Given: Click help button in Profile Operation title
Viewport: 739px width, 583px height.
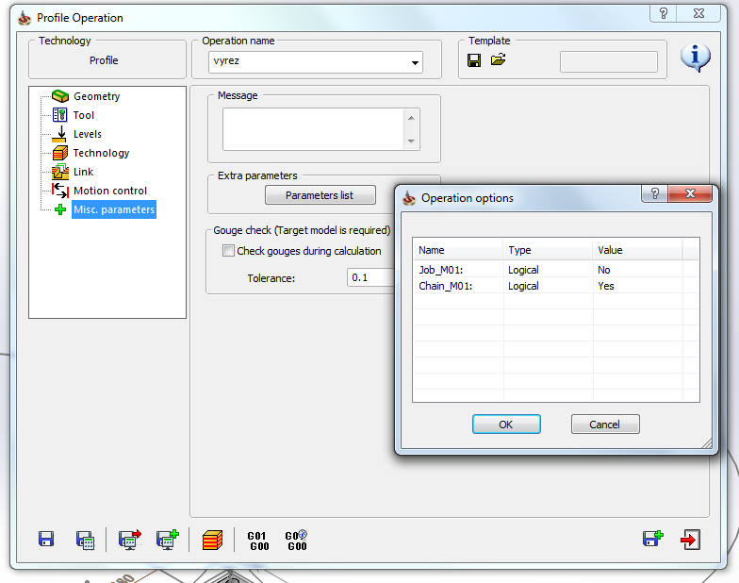Looking at the screenshot, I should [x=664, y=13].
